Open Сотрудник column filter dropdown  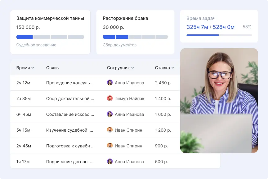(x=133, y=68)
